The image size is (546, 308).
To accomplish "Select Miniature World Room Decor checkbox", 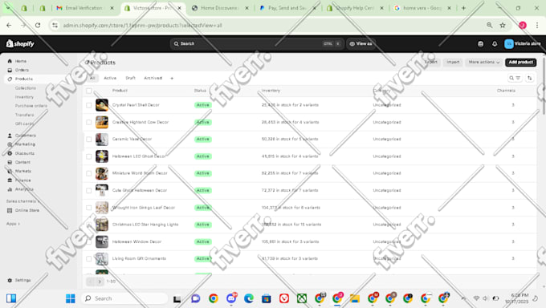I will pyautogui.click(x=89, y=173).
